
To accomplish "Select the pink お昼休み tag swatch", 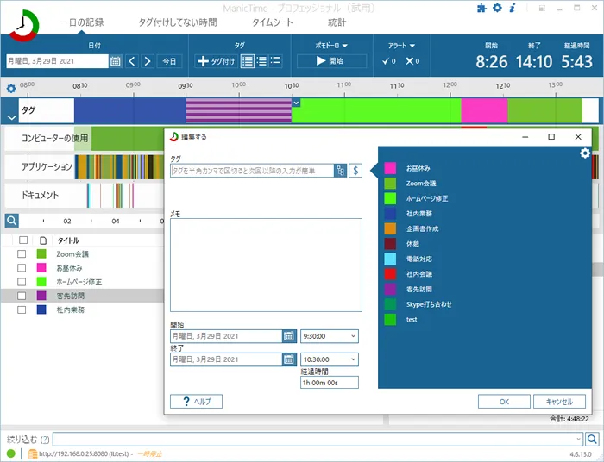I will coord(390,168).
